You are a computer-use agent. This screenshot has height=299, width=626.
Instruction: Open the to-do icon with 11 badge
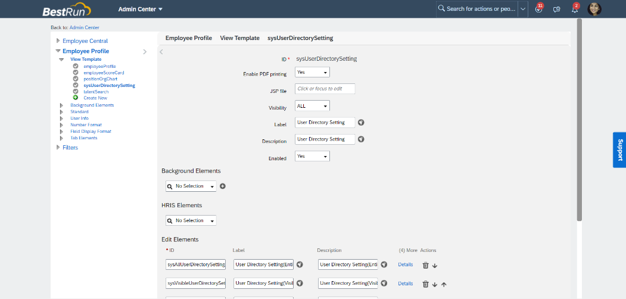(x=539, y=9)
